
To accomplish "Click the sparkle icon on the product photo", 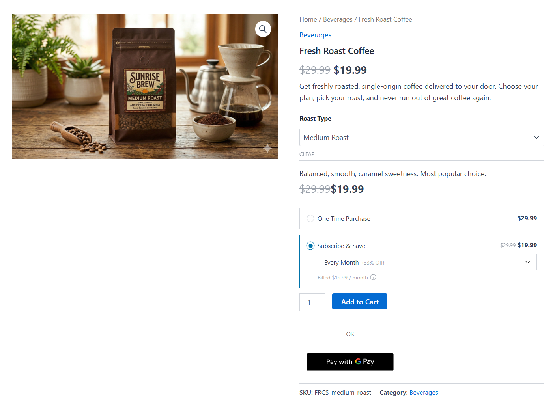I will [x=267, y=149].
